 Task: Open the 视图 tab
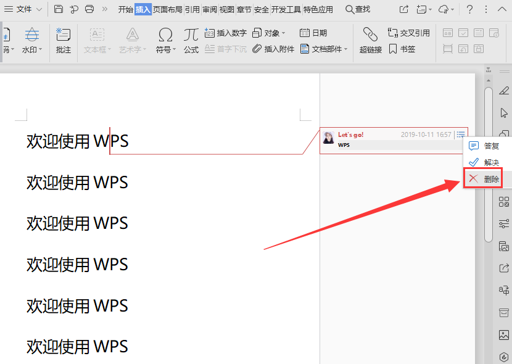(x=227, y=9)
